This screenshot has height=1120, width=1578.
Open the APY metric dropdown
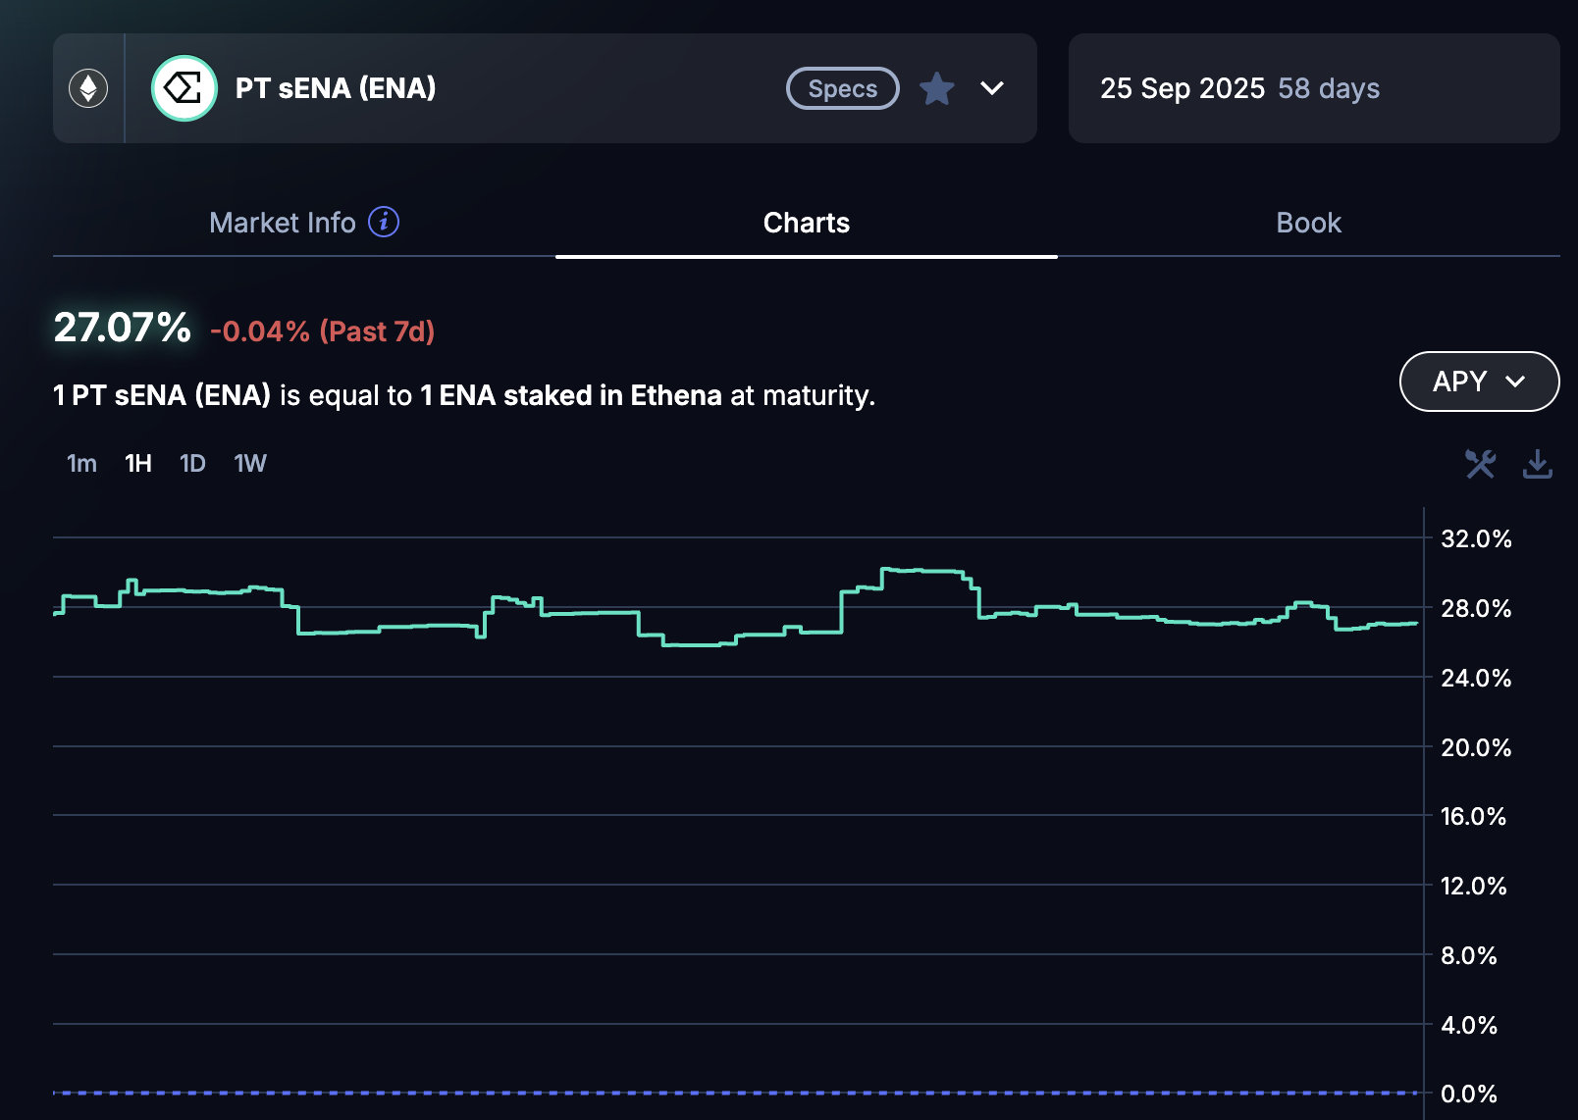[1478, 382]
